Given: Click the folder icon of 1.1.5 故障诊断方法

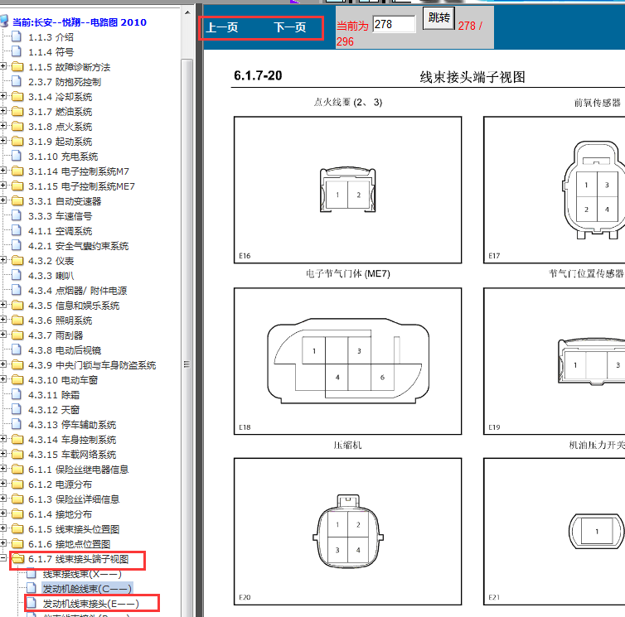Looking at the screenshot, I should (17, 67).
